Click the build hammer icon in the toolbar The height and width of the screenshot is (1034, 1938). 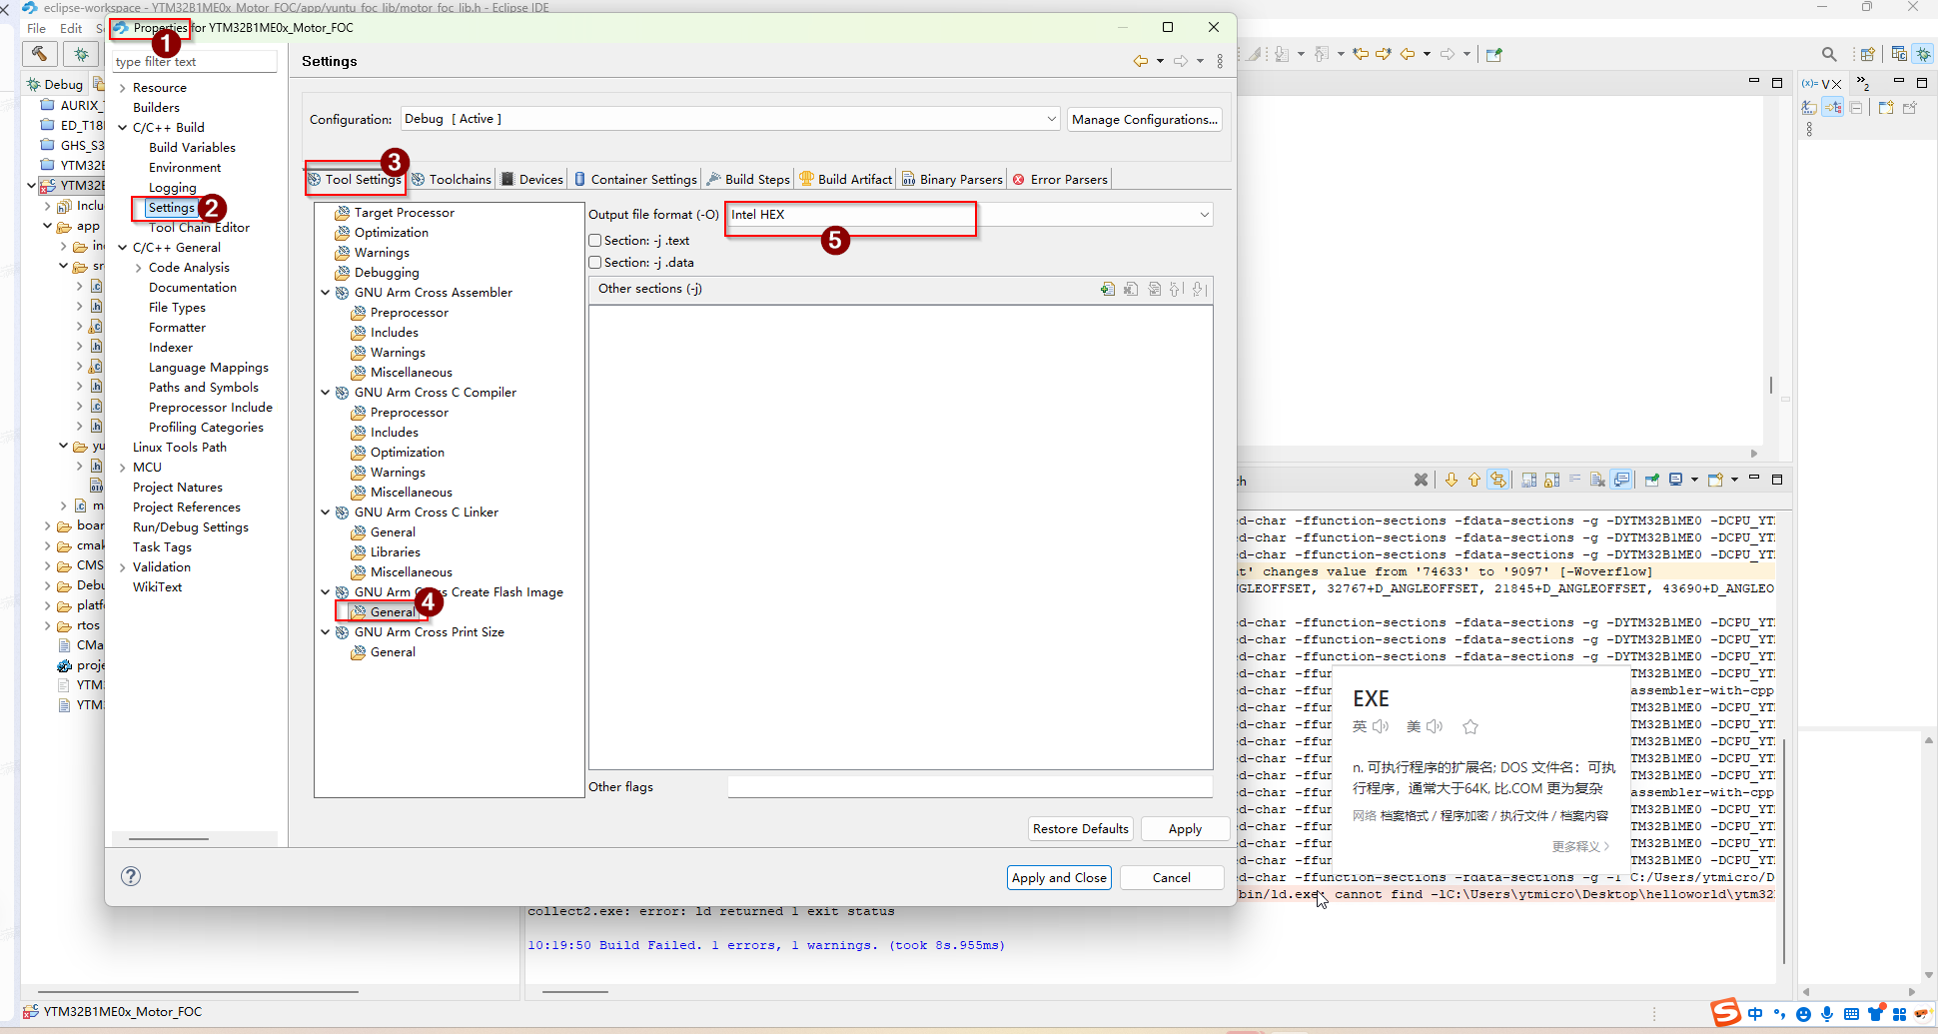click(x=39, y=54)
